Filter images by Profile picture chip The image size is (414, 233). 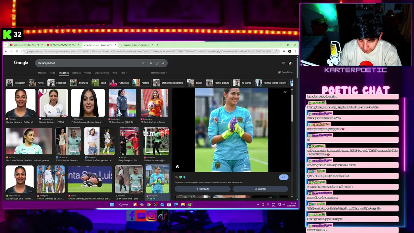[218, 83]
